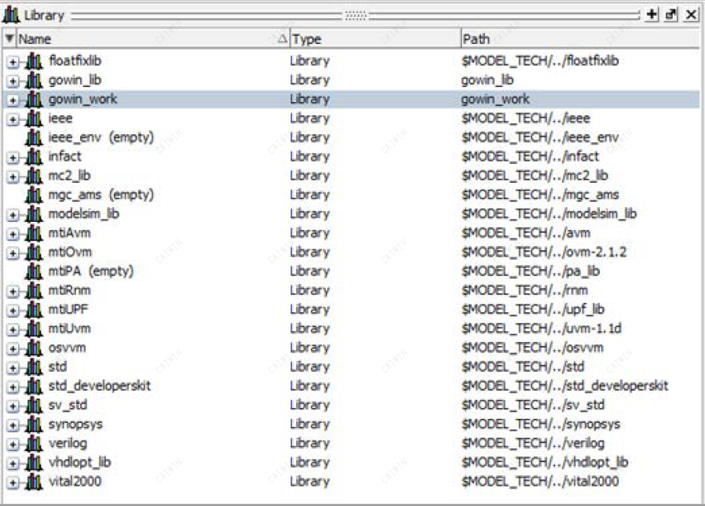This screenshot has width=705, height=506.
Task: Expand the infact library node
Action: [13, 158]
